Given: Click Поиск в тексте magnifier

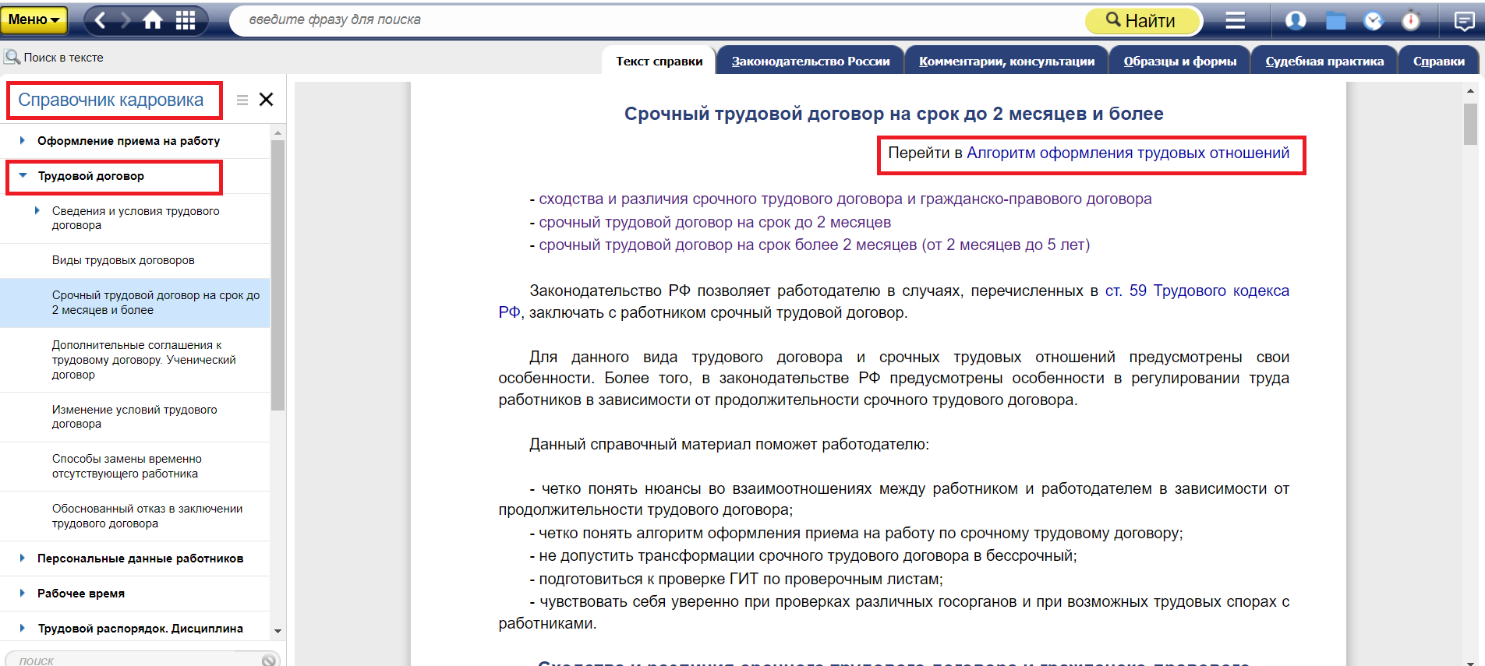Looking at the screenshot, I should (x=12, y=57).
